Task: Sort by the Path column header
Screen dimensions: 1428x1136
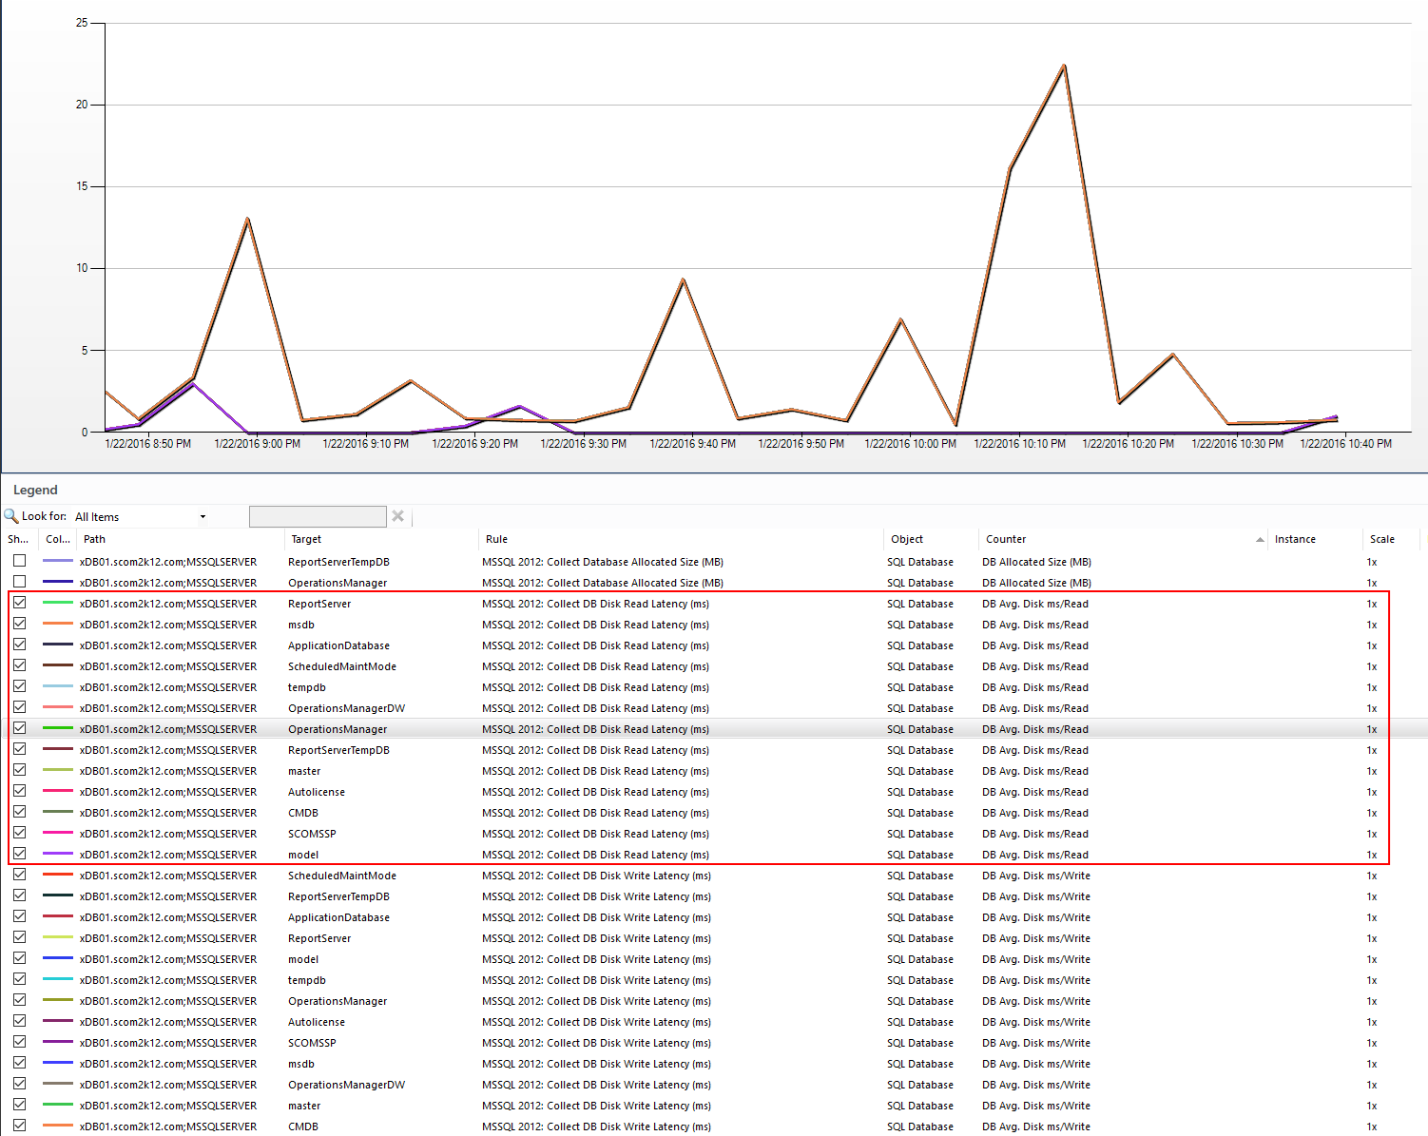Action: [x=95, y=539]
